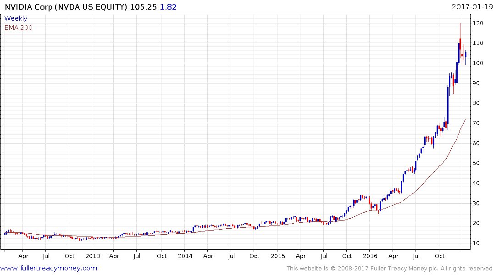Click the 20 price axis label
This screenshot has width=493, height=275.
coord(476,223)
